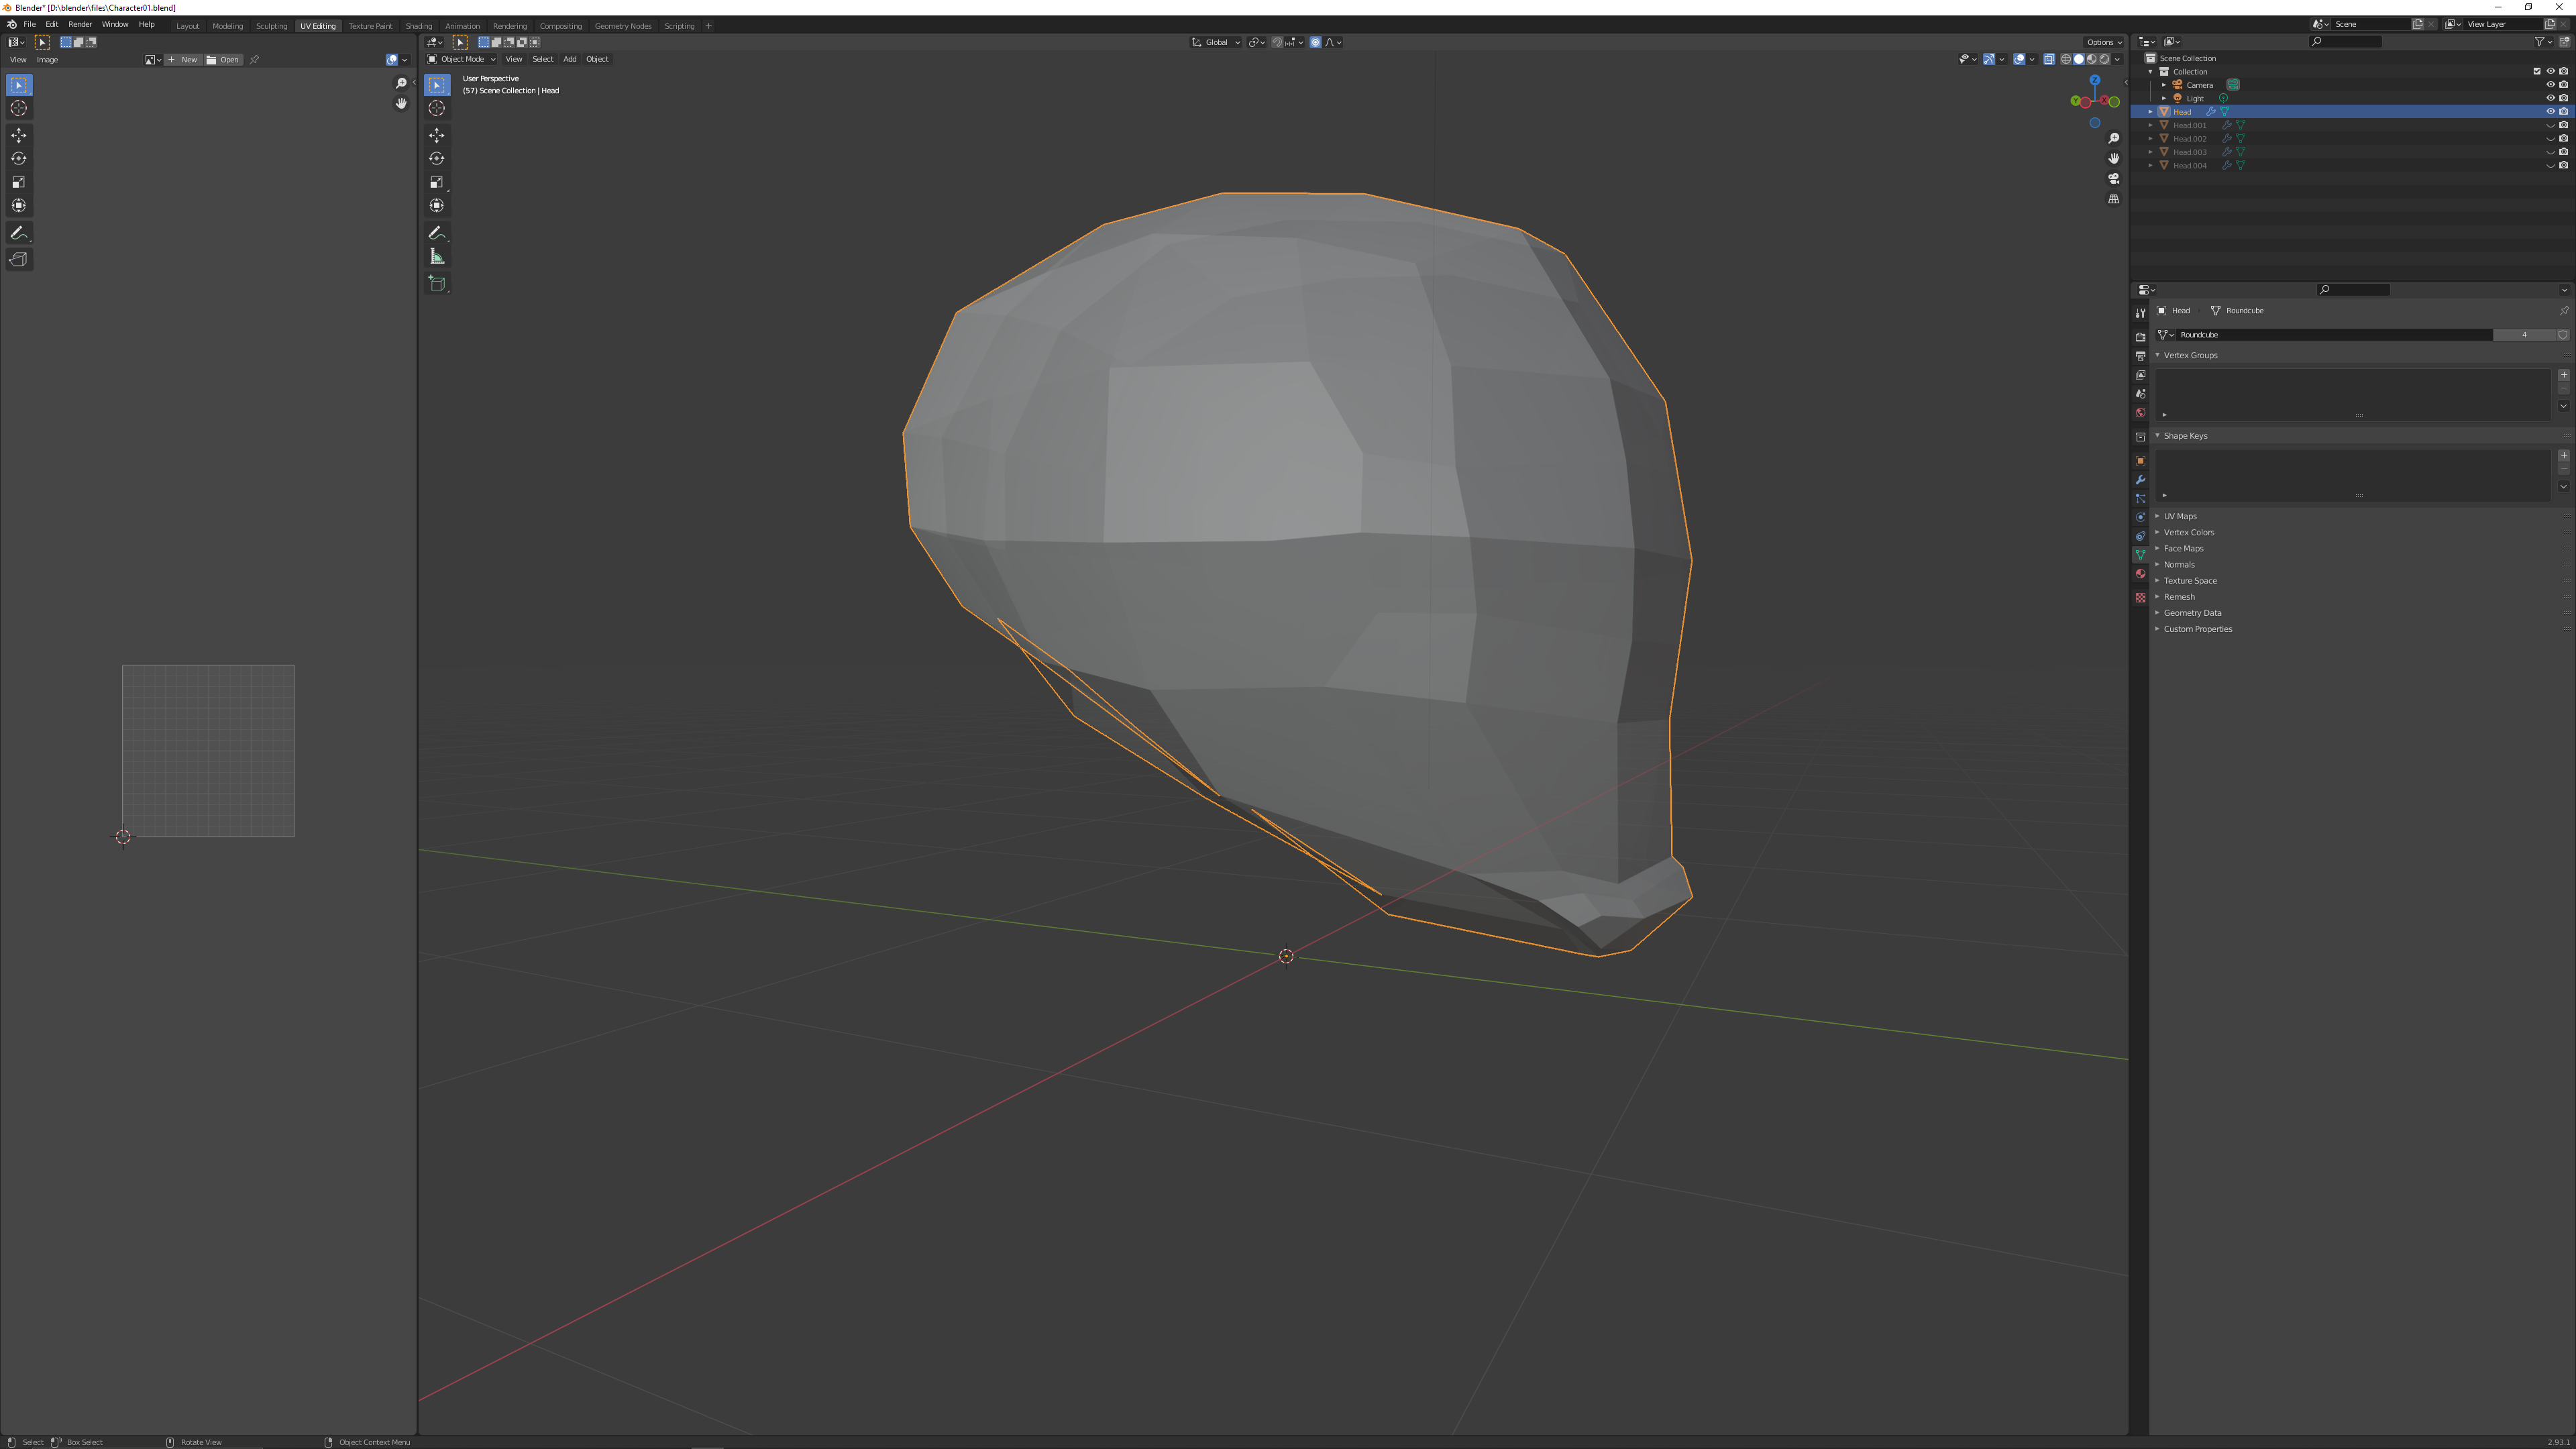2576x1449 pixels.
Task: Switch to material preview shading
Action: [2091, 59]
